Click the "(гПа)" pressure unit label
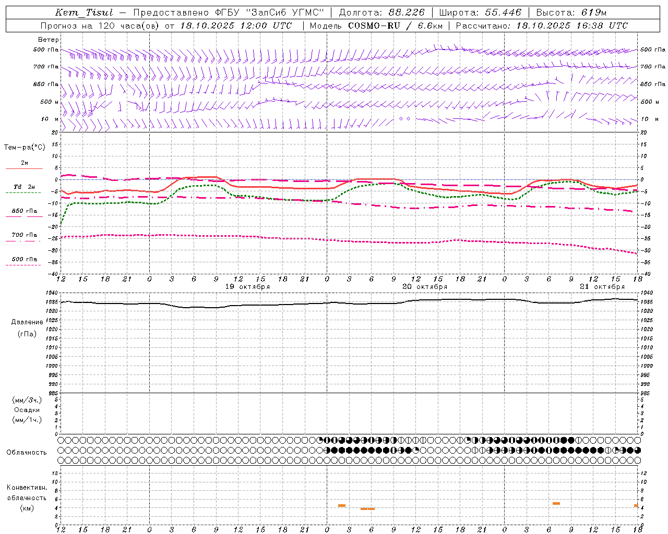The image size is (668, 534). 27,334
